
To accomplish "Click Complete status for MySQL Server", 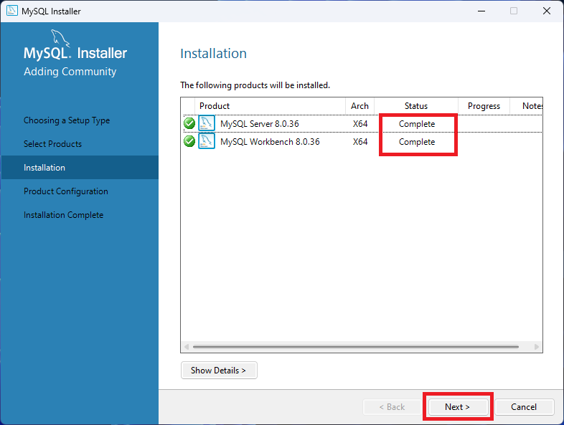I will pyautogui.click(x=417, y=124).
